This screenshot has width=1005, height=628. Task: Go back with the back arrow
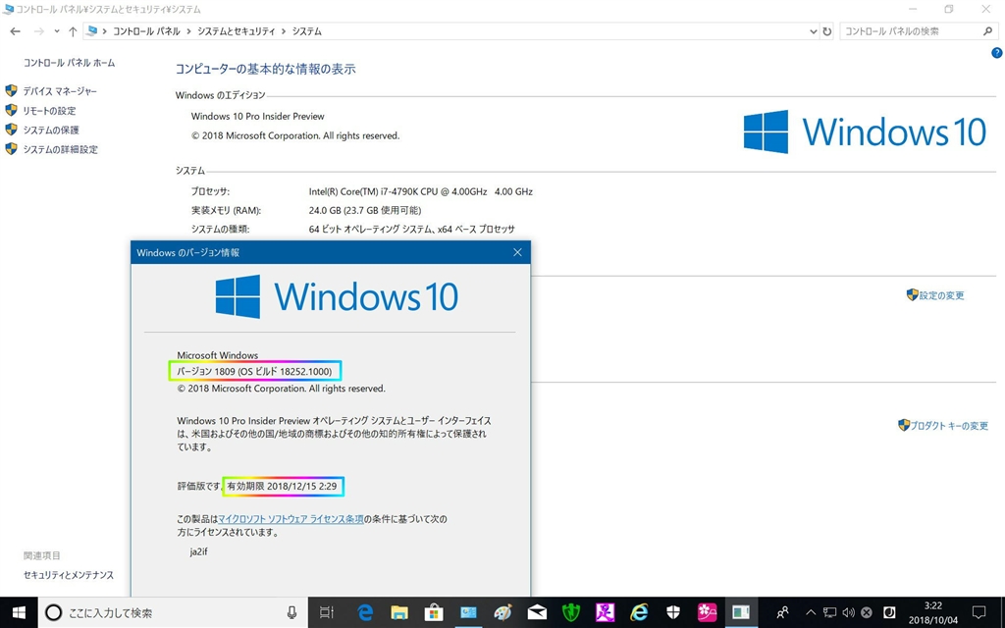pyautogui.click(x=16, y=31)
